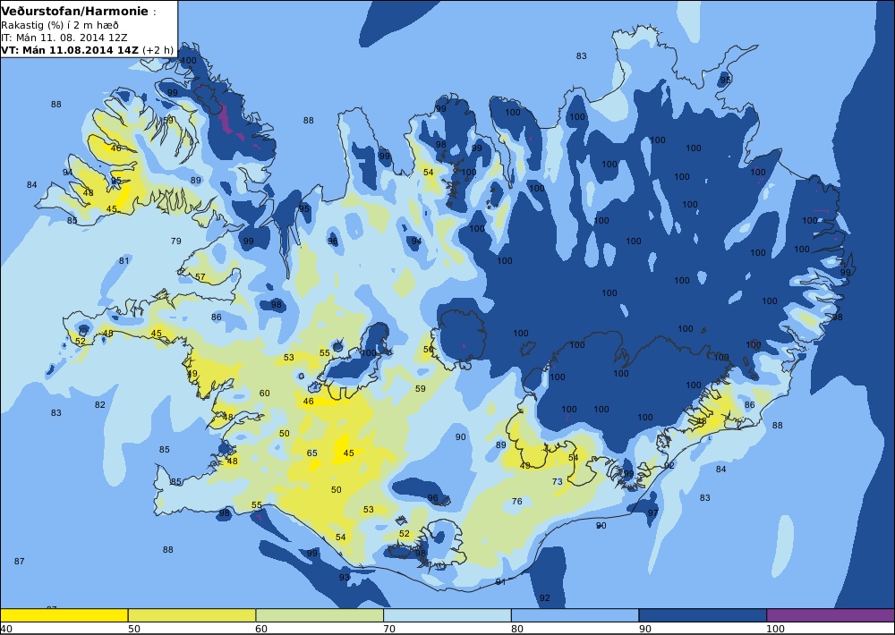Select the legend scale label 70
895x635 pixels.
pos(389,629)
